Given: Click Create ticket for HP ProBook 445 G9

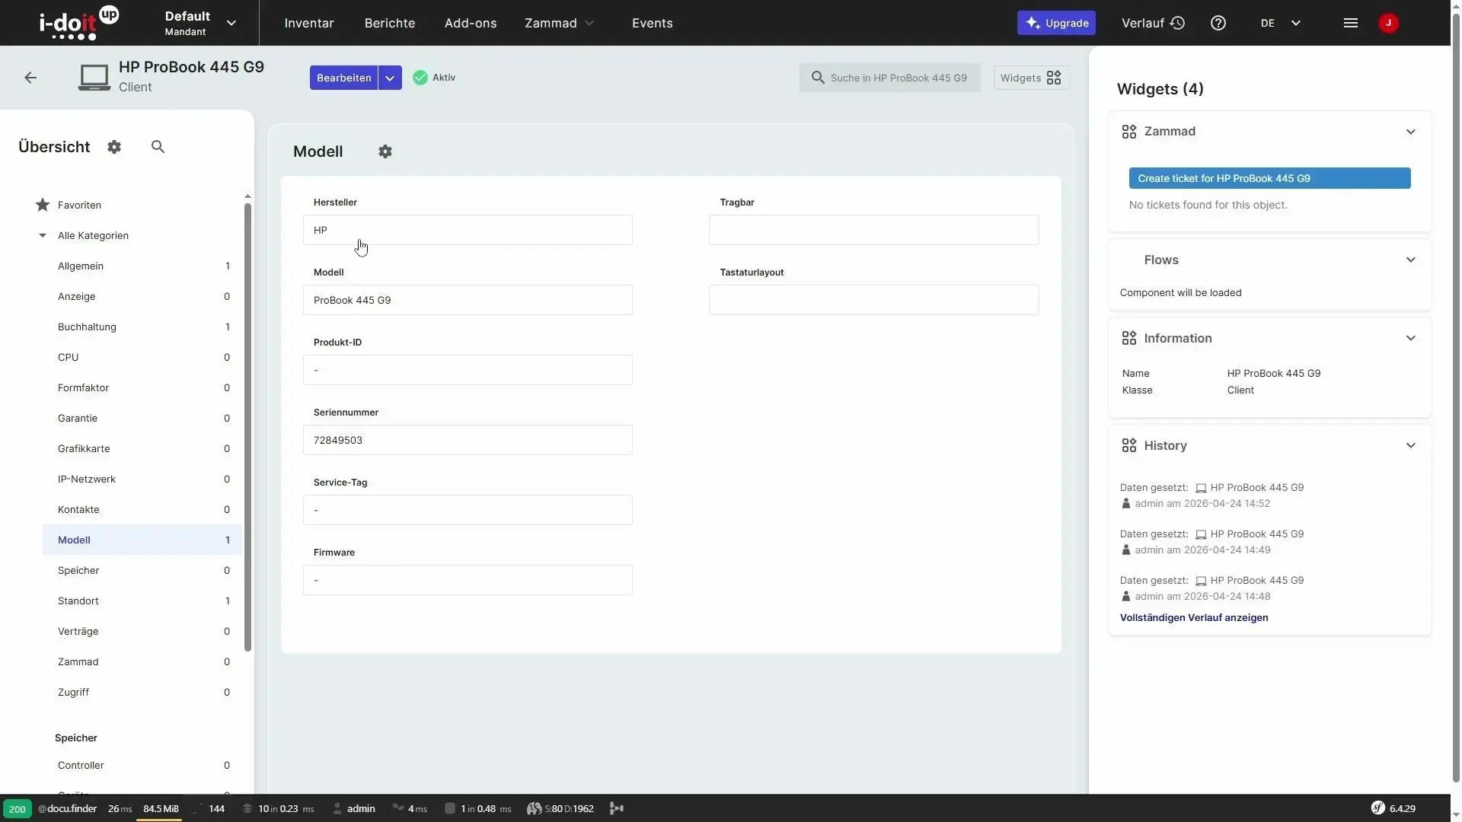Looking at the screenshot, I should 1269,178.
